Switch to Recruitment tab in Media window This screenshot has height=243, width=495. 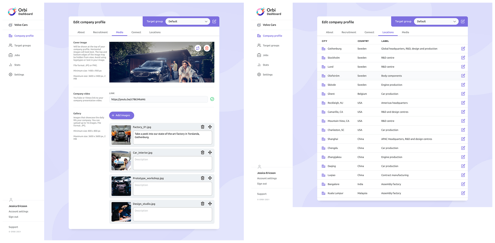pyautogui.click(x=100, y=32)
